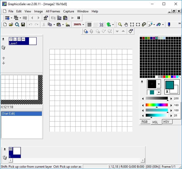Open the onion skin dropdown arrow
Viewport: 182px width, 169px height.
pyautogui.click(x=113, y=25)
